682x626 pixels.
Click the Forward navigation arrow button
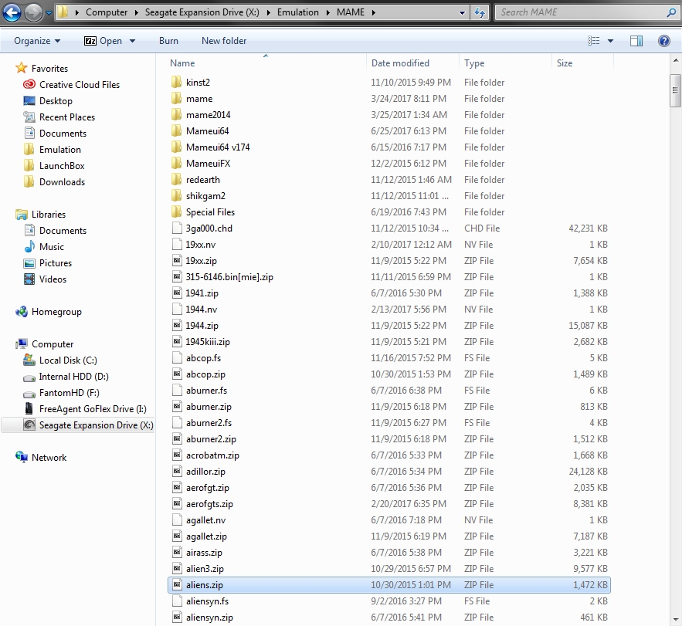(33, 12)
